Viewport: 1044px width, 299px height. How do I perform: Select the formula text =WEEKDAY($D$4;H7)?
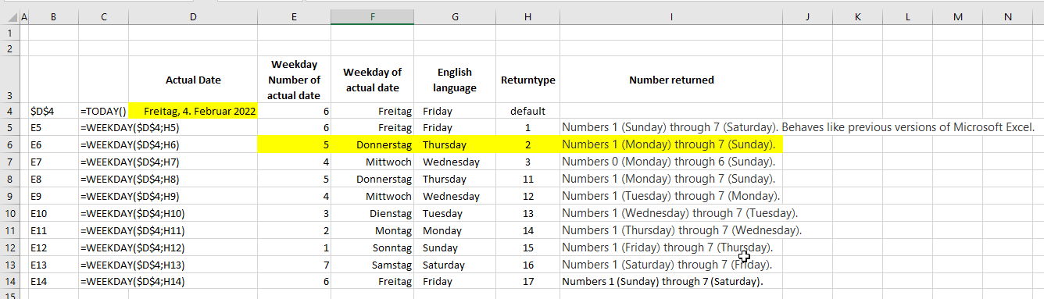[x=130, y=162]
